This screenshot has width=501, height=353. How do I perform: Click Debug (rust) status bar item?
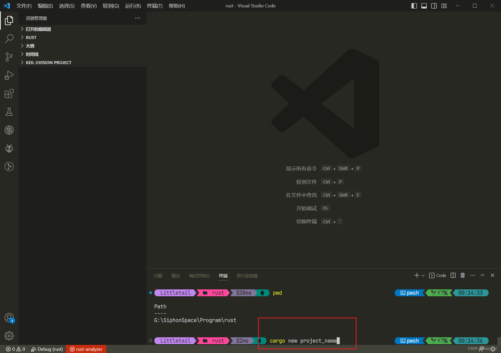tap(47, 349)
